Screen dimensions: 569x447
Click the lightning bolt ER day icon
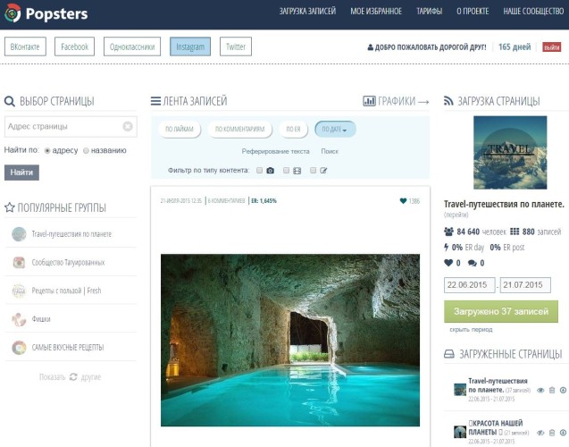tap(447, 248)
